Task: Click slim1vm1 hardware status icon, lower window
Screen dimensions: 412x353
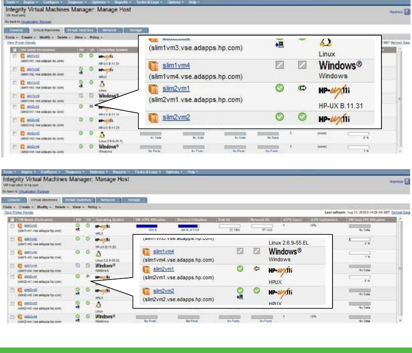Action: tap(78, 225)
